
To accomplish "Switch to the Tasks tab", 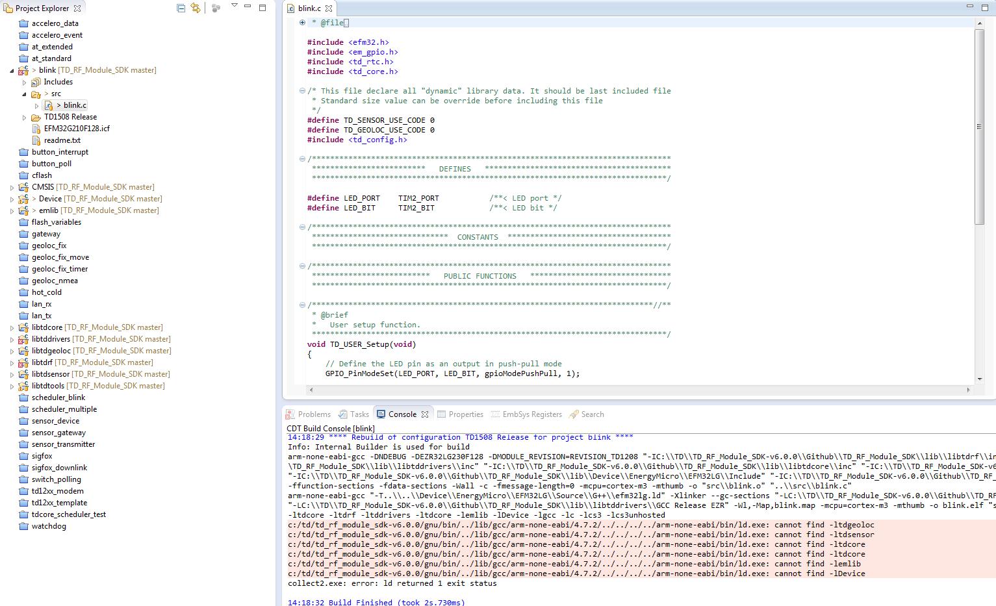I will coord(353,414).
